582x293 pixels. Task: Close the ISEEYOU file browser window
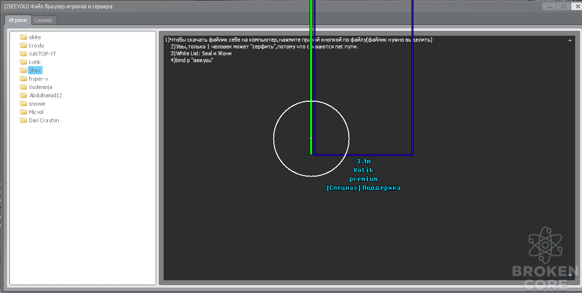pos(577,6)
